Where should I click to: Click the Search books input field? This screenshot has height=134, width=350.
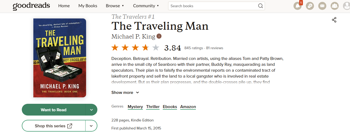[x=213, y=6]
